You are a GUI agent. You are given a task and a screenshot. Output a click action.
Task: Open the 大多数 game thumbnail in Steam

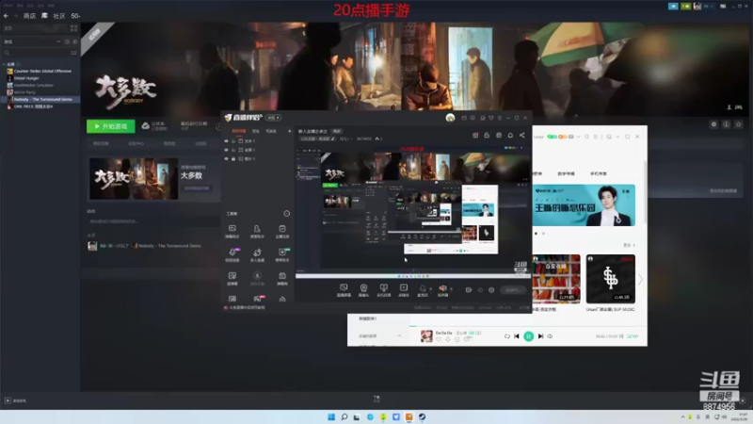tap(134, 178)
